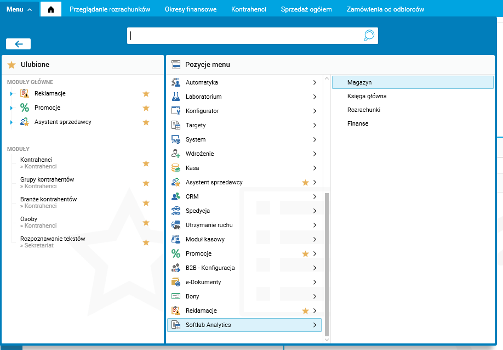Select Rozrachunki submenu item
The image size is (503, 350).
pos(363,110)
